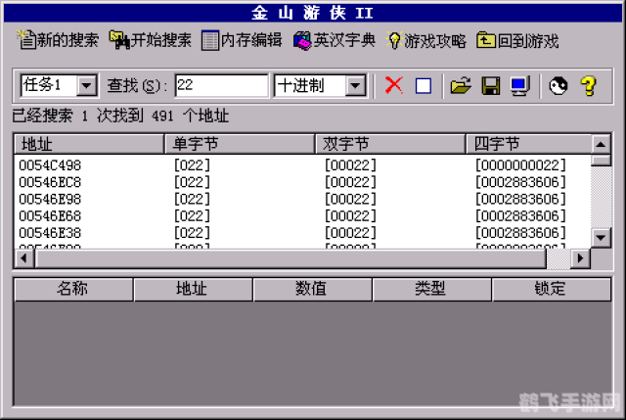Open 游戏攻略 game guide

(426, 40)
